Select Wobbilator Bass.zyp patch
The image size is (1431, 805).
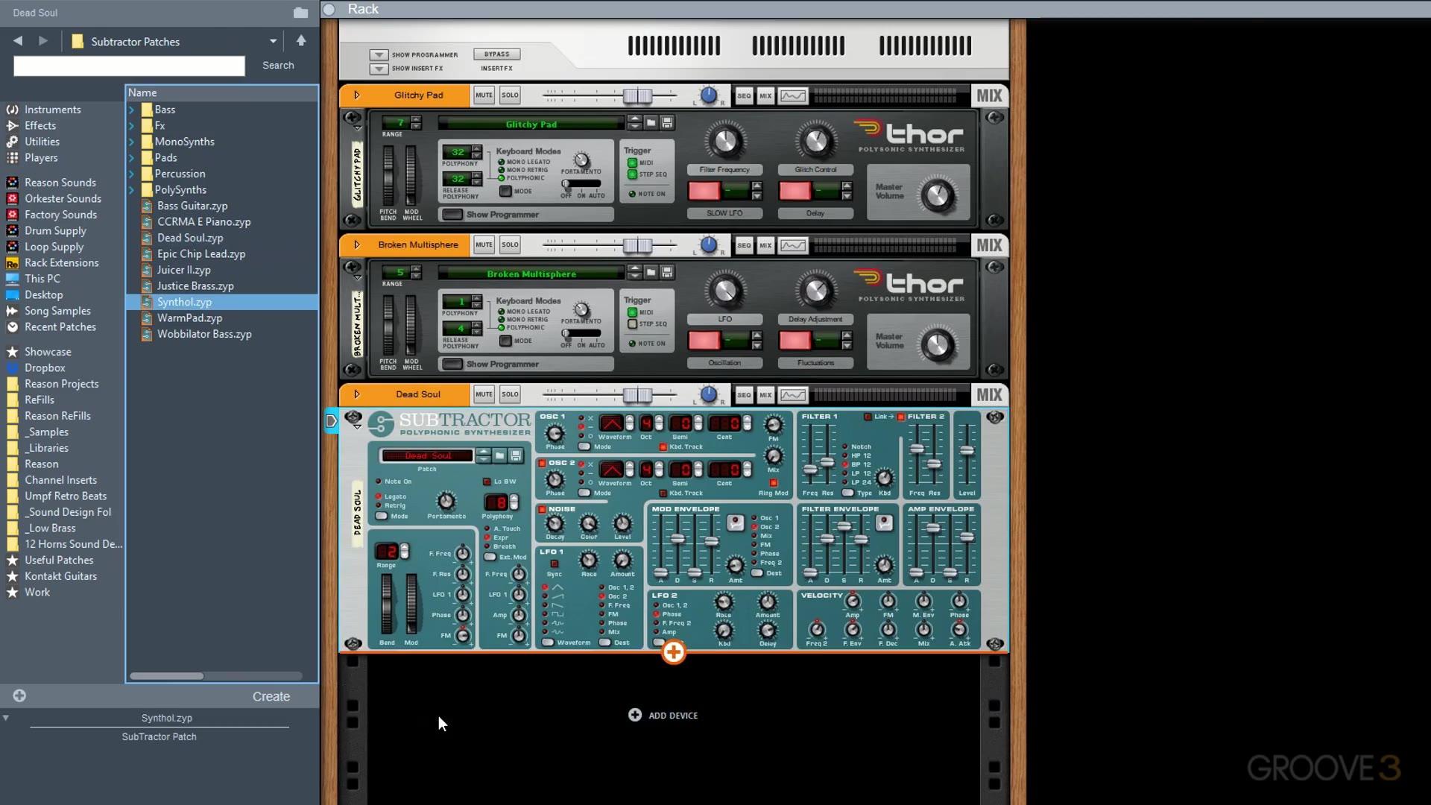pos(204,334)
